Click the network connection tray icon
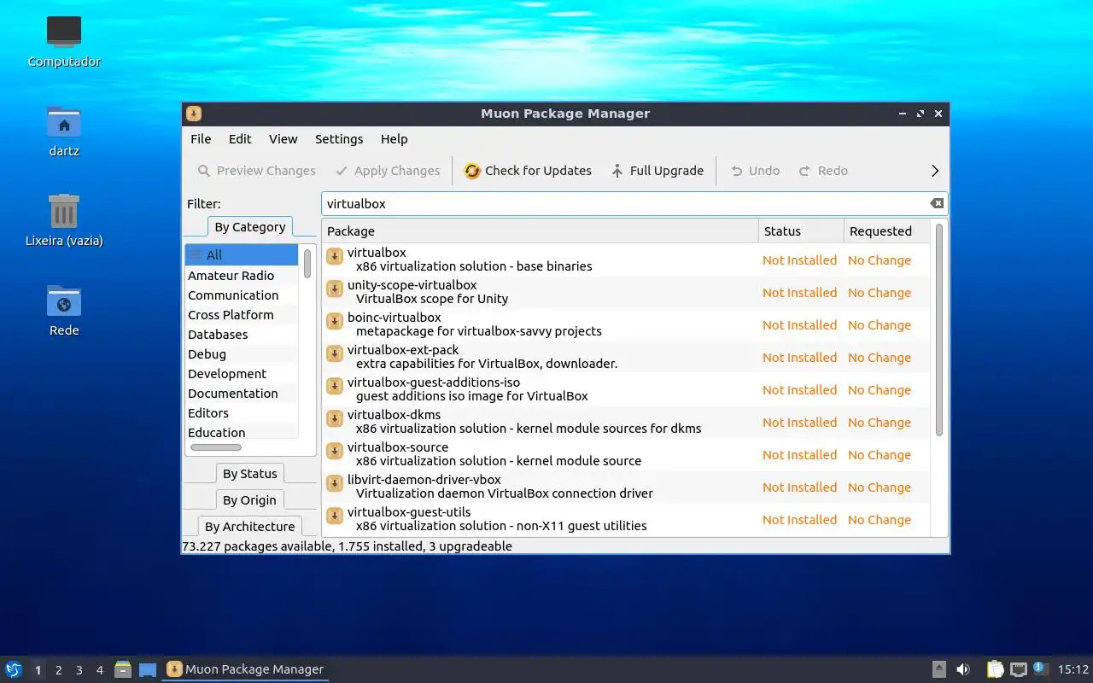The image size is (1093, 683). (1018, 669)
